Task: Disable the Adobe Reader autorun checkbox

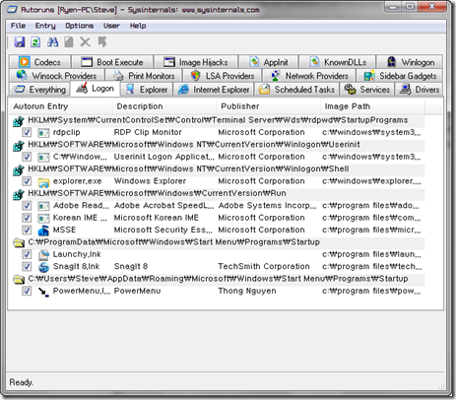Action: (27, 206)
